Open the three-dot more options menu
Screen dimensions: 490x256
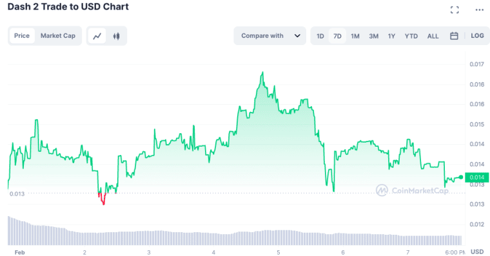tap(480, 10)
